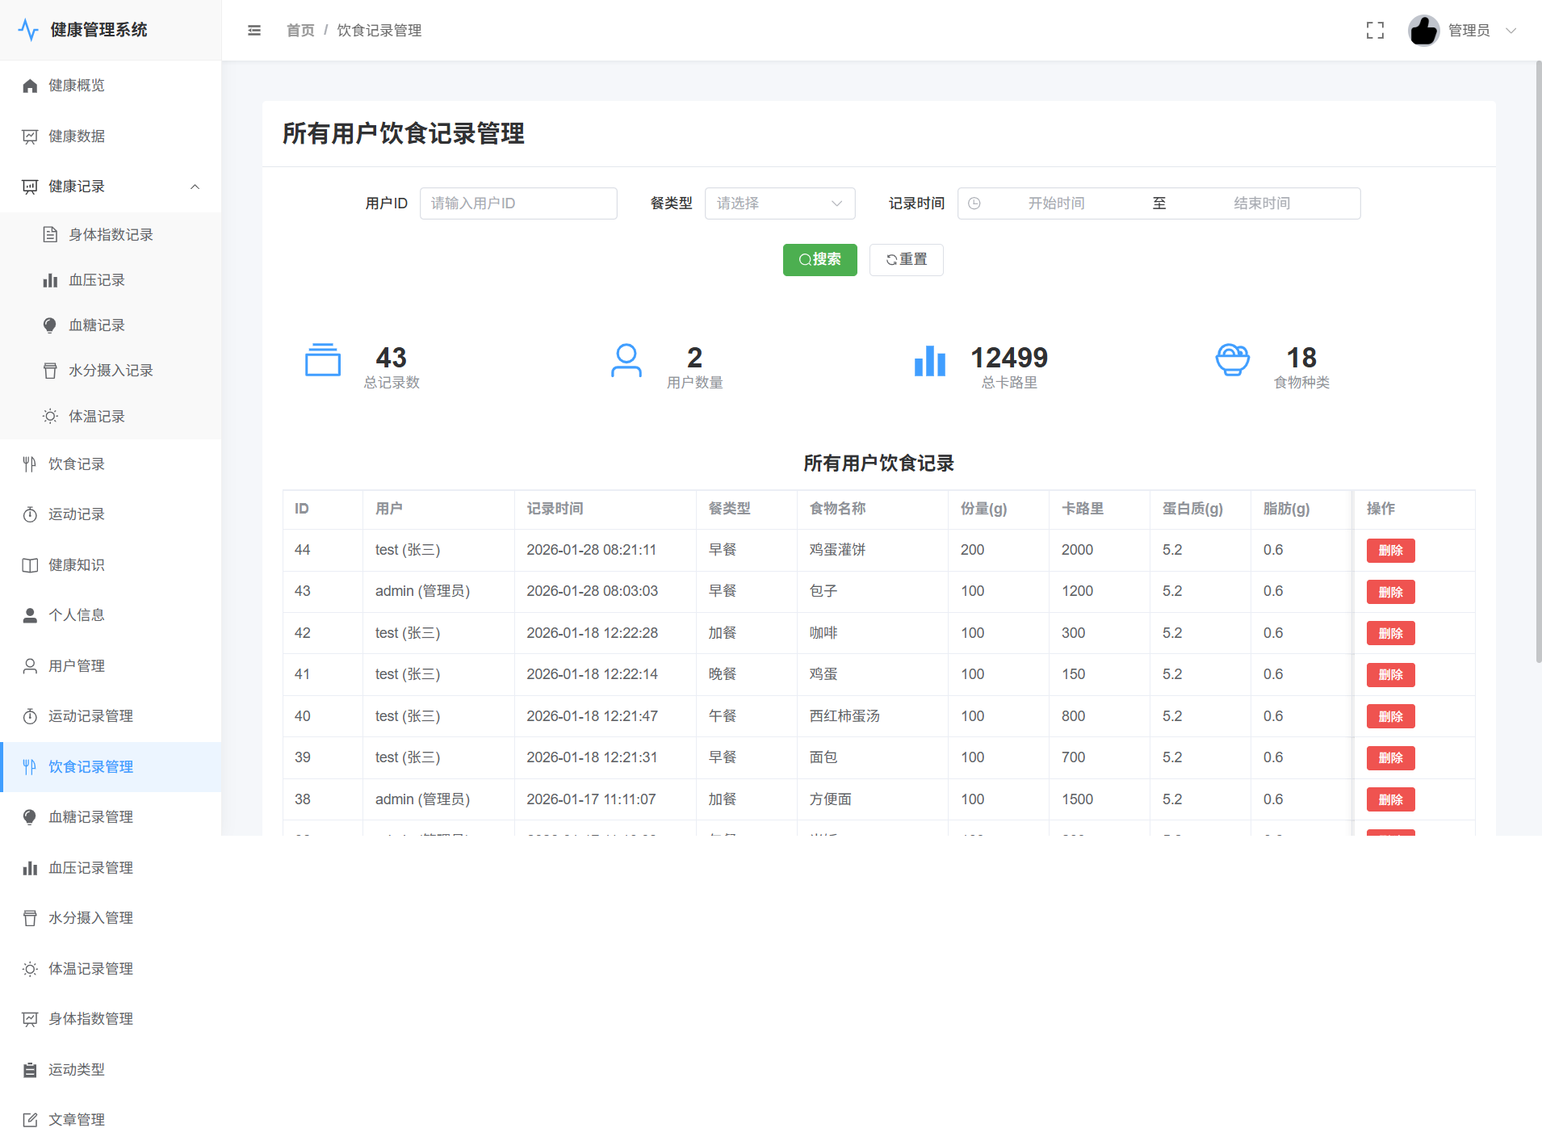Click the clock icon in date range
This screenshot has width=1542, height=1145.
tap(974, 203)
